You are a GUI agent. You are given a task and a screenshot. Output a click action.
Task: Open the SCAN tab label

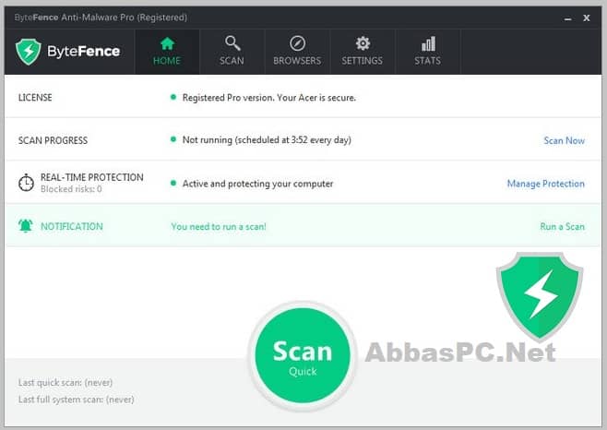(x=232, y=61)
